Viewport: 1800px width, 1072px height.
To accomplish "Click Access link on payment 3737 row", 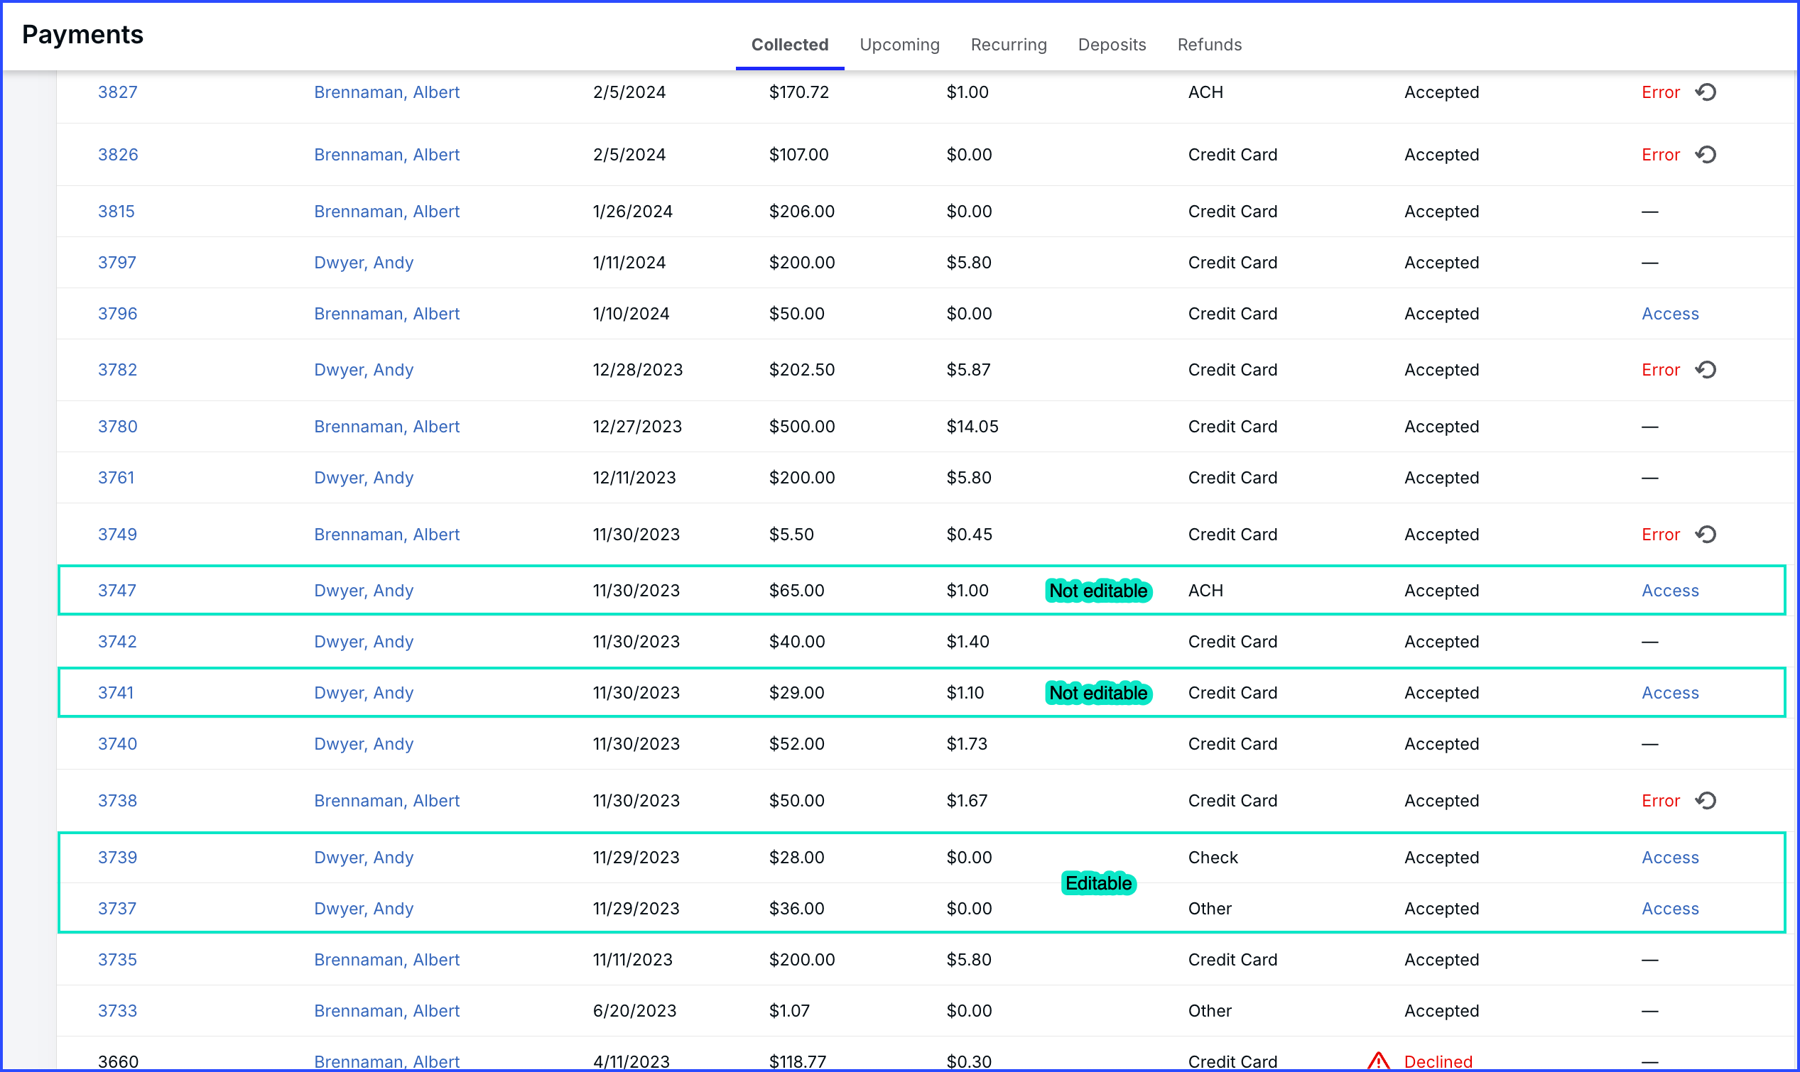I will coord(1671,909).
